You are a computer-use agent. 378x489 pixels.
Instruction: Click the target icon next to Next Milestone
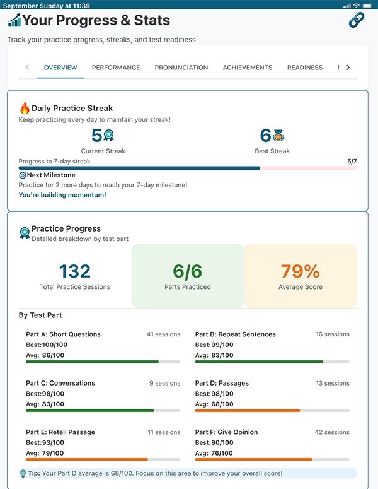coord(23,175)
